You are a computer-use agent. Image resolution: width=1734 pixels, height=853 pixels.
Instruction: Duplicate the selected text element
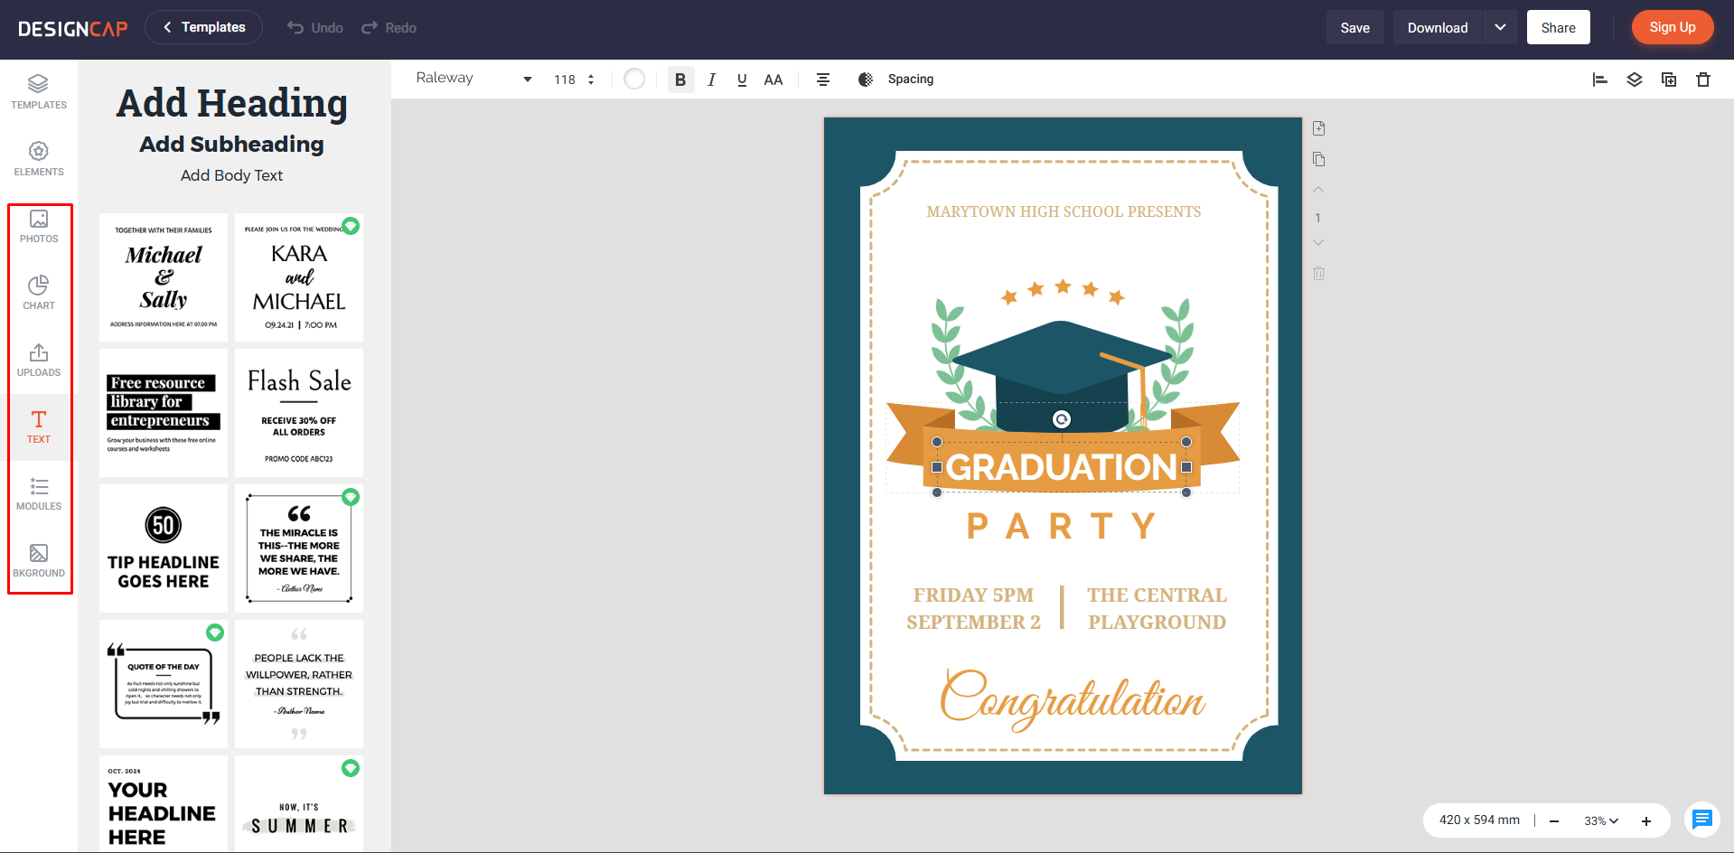coord(1669,80)
